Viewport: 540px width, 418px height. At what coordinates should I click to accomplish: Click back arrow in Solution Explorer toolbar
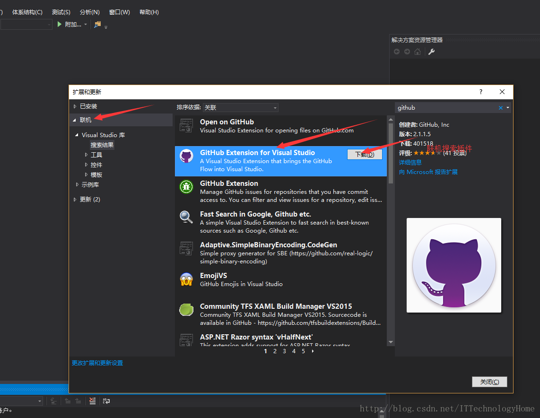pos(397,52)
